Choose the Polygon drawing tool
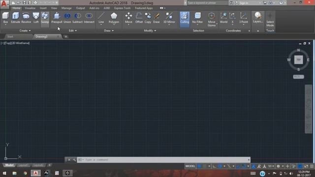315x177 pixels. pos(114,18)
